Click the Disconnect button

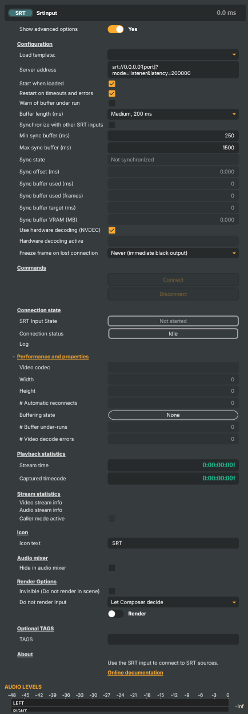click(x=173, y=294)
